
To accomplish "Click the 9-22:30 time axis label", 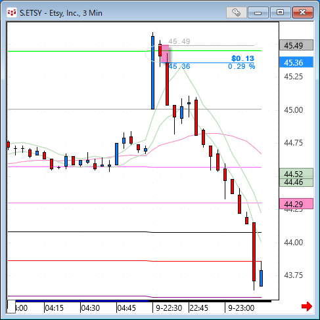I will (169, 308).
